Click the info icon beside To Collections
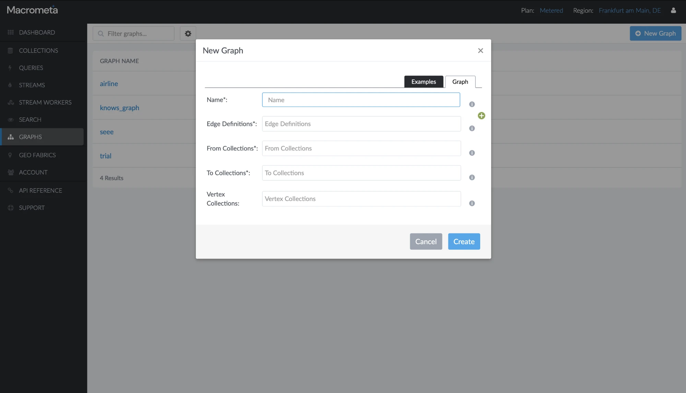Viewport: 686px width, 393px height. pyautogui.click(x=472, y=177)
